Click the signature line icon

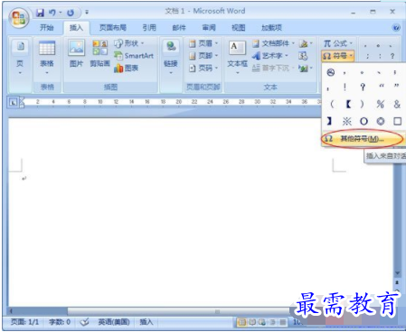pyautogui.click(x=306, y=44)
